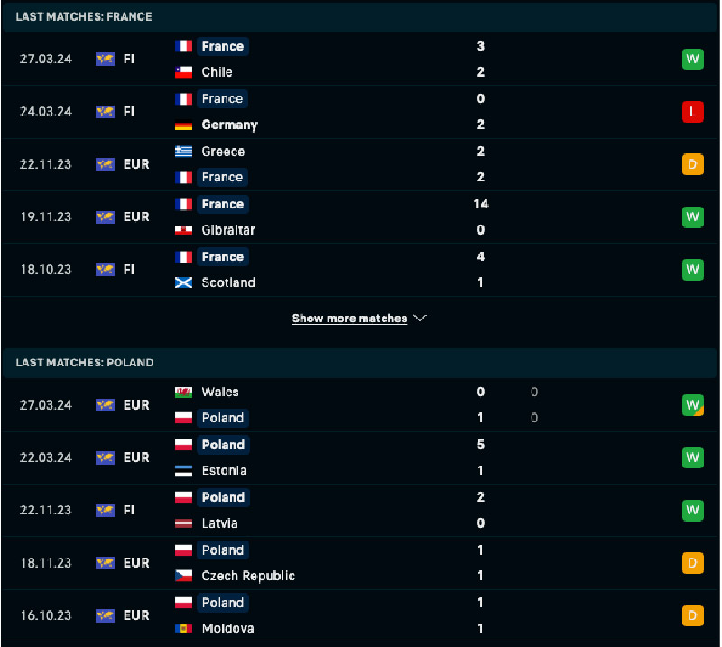Screen dimensions: 722x647
Task: Click the world map icon beside 18.10.23
Action: click(x=105, y=270)
